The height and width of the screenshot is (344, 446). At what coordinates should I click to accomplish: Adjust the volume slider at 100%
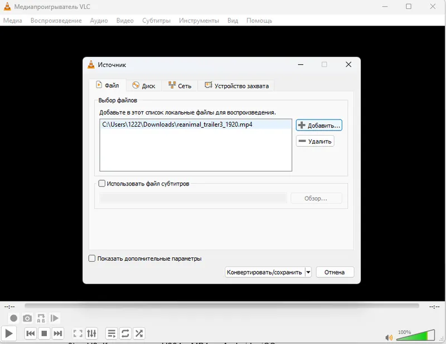click(415, 336)
